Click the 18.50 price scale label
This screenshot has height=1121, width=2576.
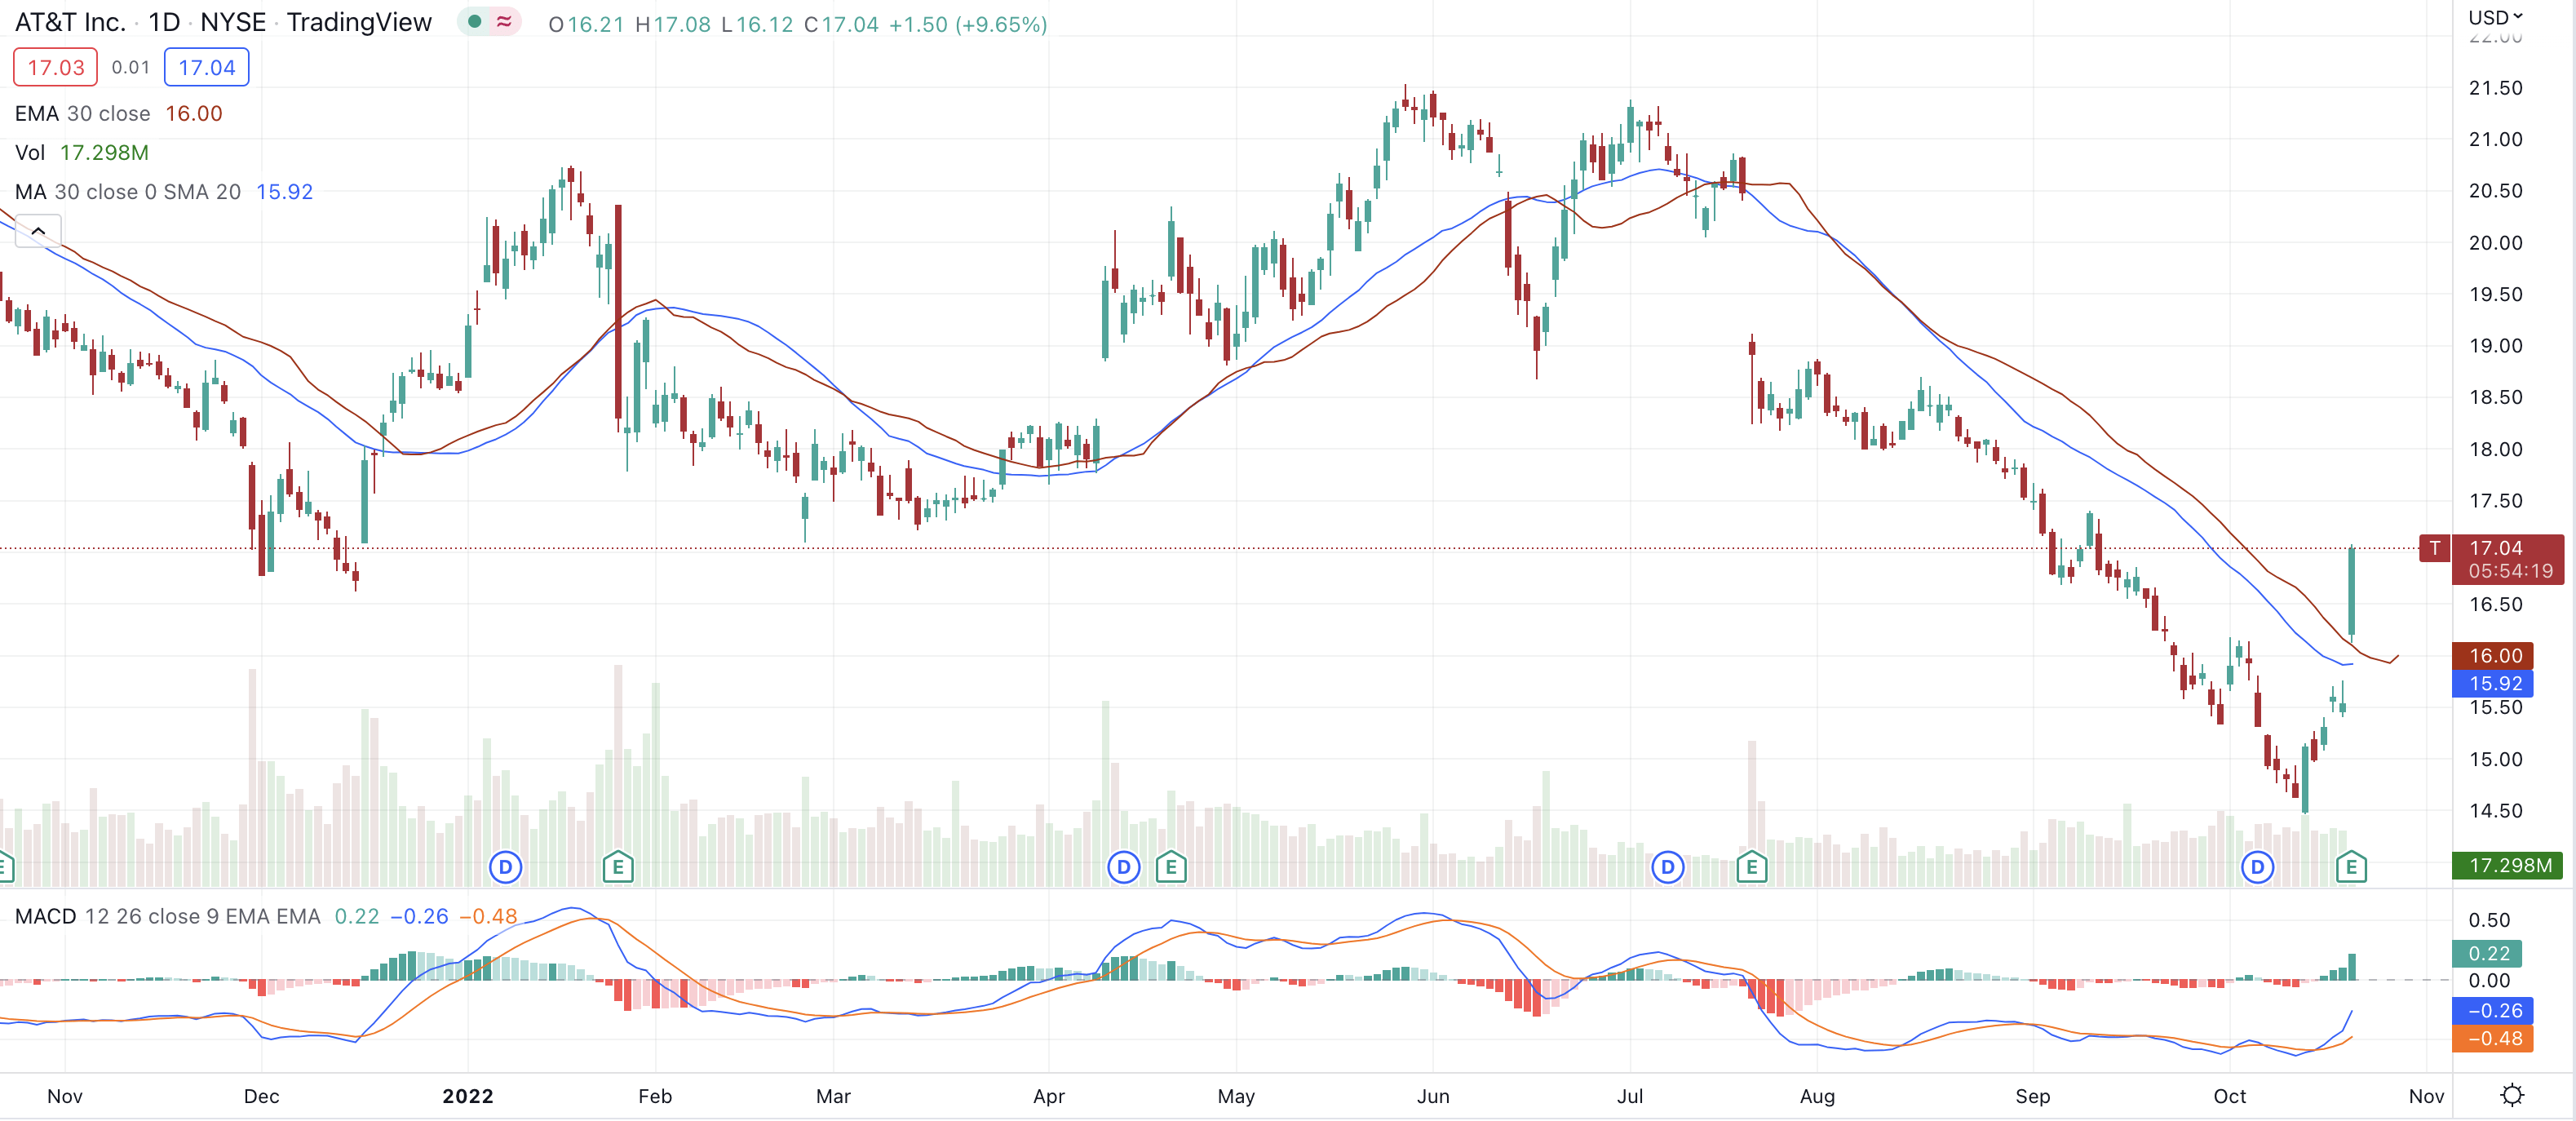[x=2495, y=397]
